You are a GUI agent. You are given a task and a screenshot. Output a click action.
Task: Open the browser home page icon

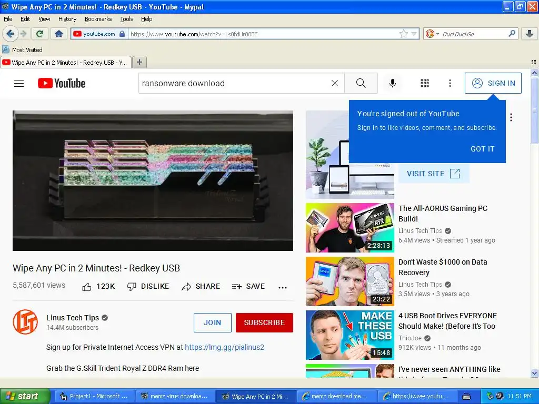(59, 34)
